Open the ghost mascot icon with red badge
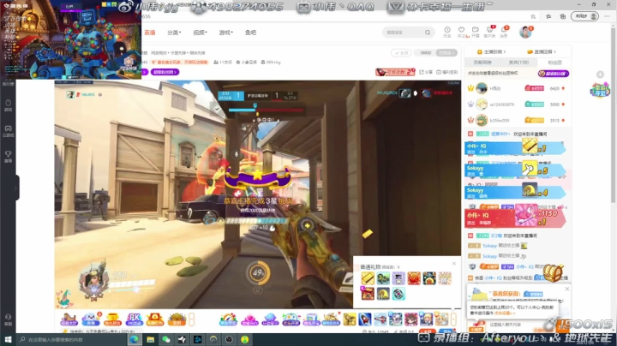The image size is (617, 346). pyautogui.click(x=91, y=319)
